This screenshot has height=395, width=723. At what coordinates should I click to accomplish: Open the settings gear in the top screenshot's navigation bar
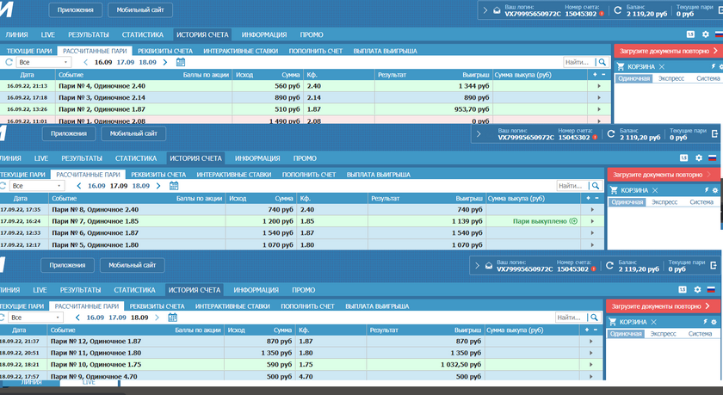click(706, 34)
